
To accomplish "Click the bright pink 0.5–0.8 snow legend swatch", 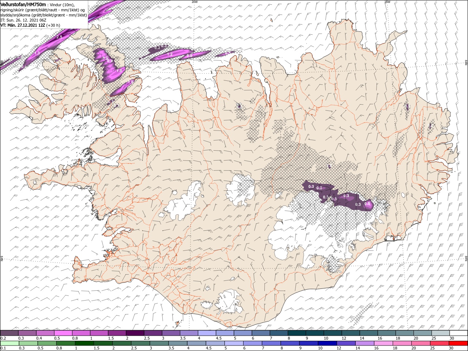I will click(63, 333).
